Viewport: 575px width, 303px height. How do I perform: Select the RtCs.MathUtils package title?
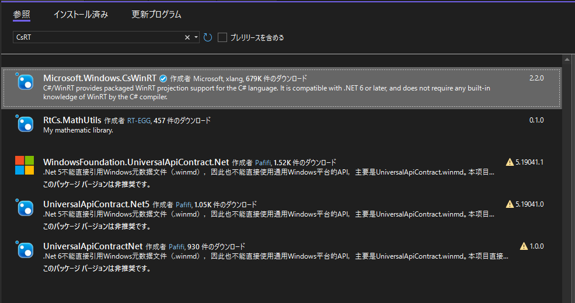point(72,120)
